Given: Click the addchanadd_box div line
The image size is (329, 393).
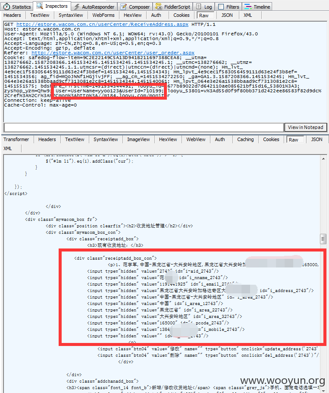Looking at the screenshot, I should (x=103, y=381).
